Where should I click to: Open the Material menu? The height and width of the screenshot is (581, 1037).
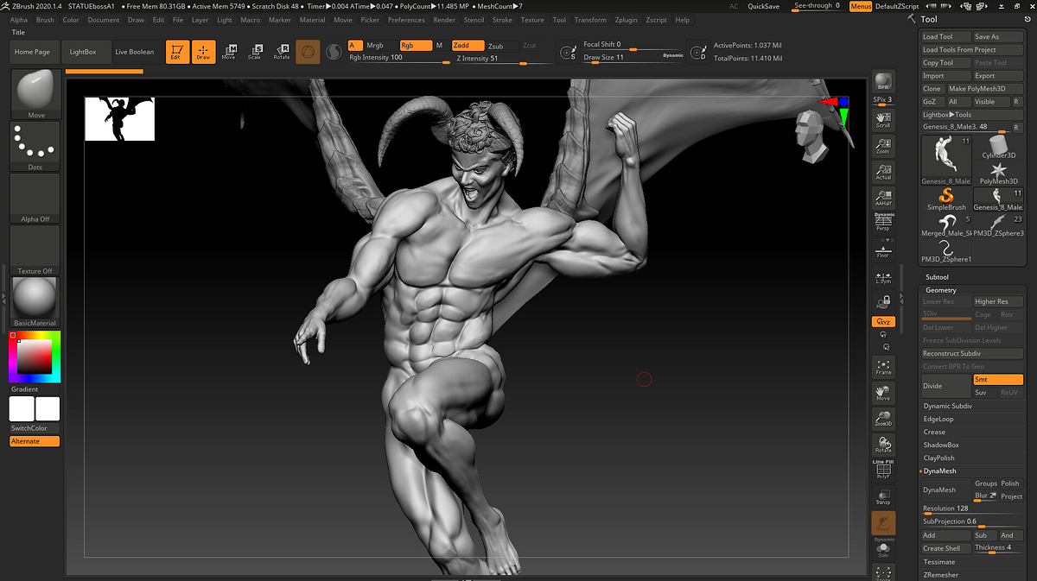tap(312, 20)
